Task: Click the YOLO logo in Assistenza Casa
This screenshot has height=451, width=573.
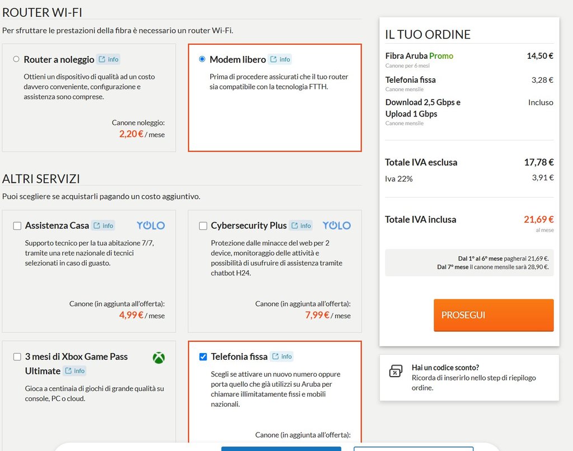Action: (151, 225)
